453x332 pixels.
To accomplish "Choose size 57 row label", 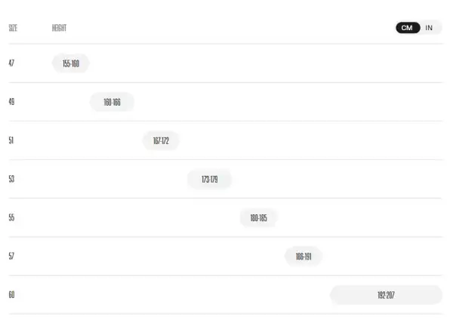I will click(11, 256).
